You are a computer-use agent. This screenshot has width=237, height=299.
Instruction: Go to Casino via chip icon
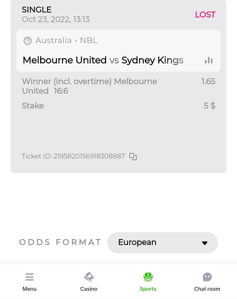pos(89,277)
